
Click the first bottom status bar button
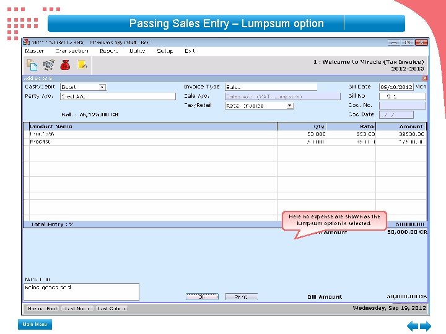43,309
